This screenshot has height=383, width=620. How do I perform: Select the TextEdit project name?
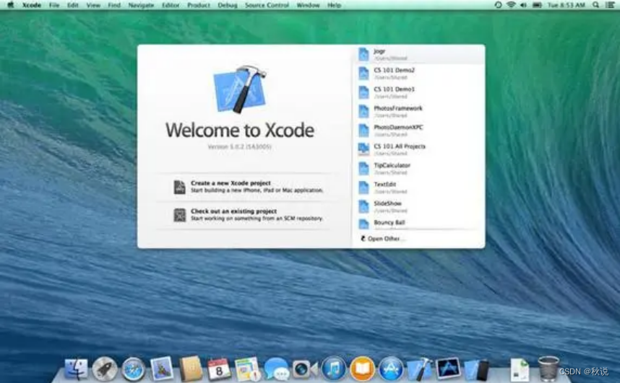[384, 185]
